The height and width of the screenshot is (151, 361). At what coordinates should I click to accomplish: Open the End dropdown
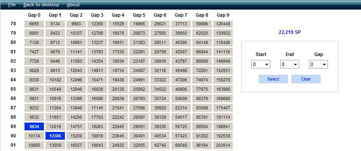[289, 64]
